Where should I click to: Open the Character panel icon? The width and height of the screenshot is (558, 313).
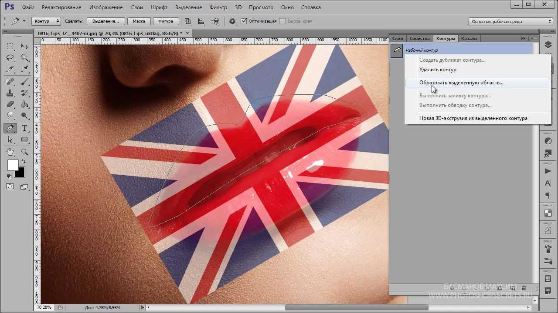(x=548, y=183)
